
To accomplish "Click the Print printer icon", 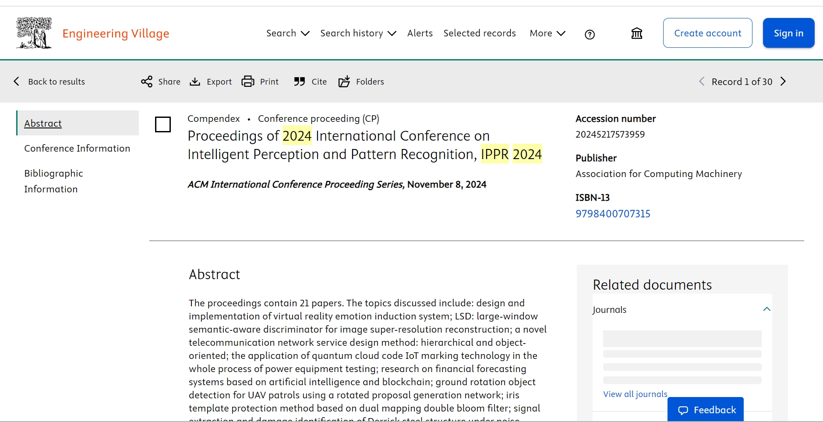I will 248,82.
